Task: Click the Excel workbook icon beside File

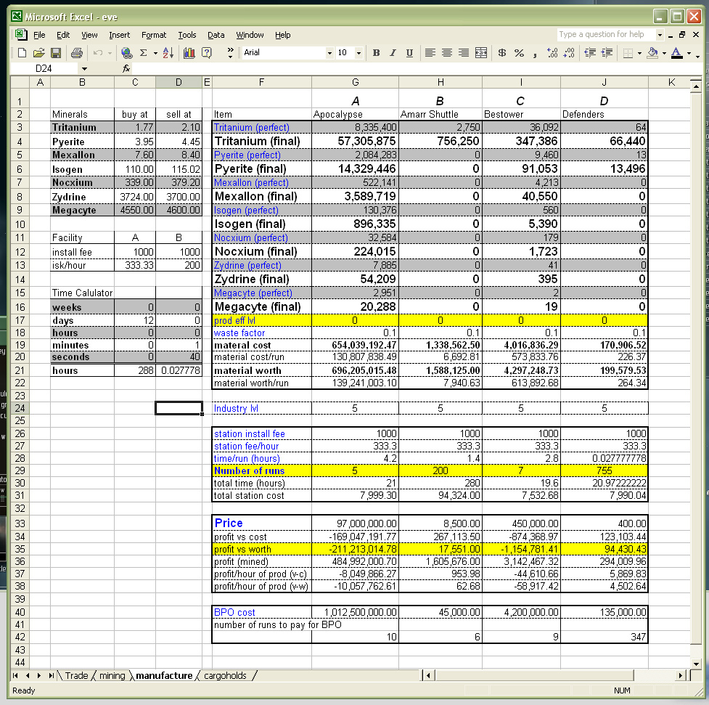Action: [21, 34]
